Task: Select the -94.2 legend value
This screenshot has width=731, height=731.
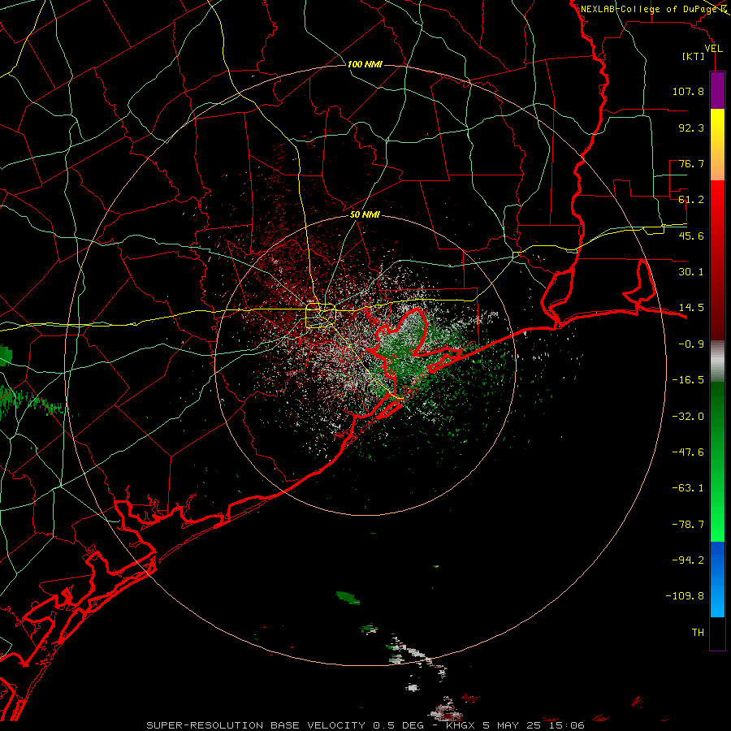Action: 688,560
